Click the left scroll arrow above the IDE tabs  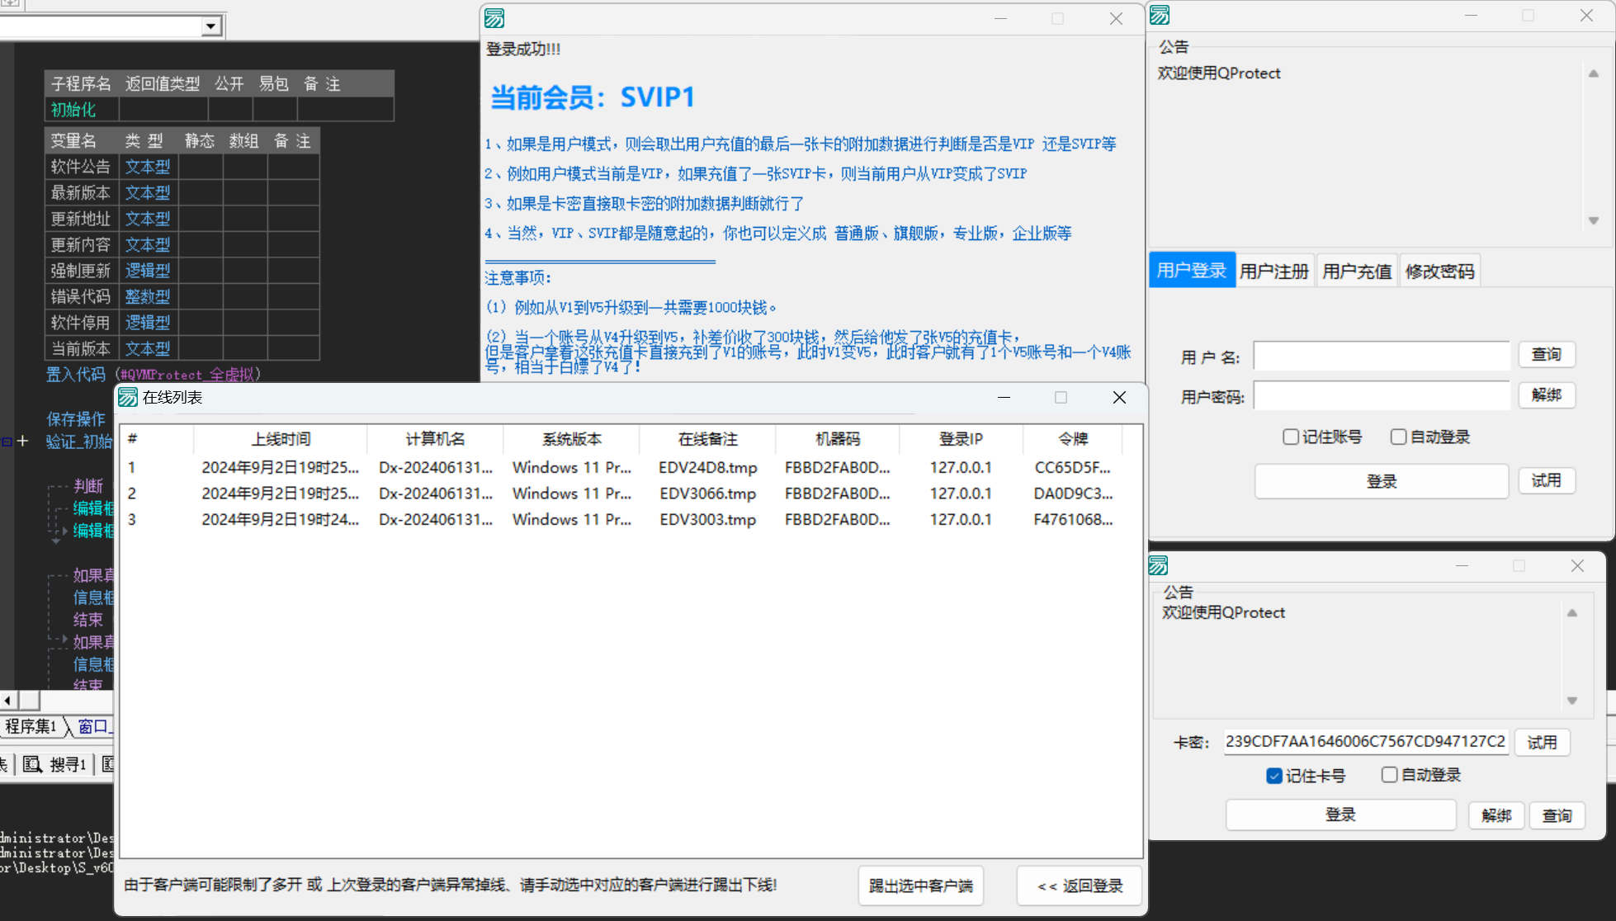pos(7,700)
